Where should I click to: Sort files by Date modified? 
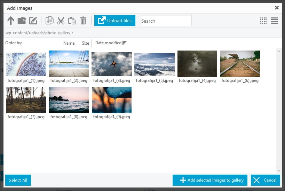[x=108, y=43]
